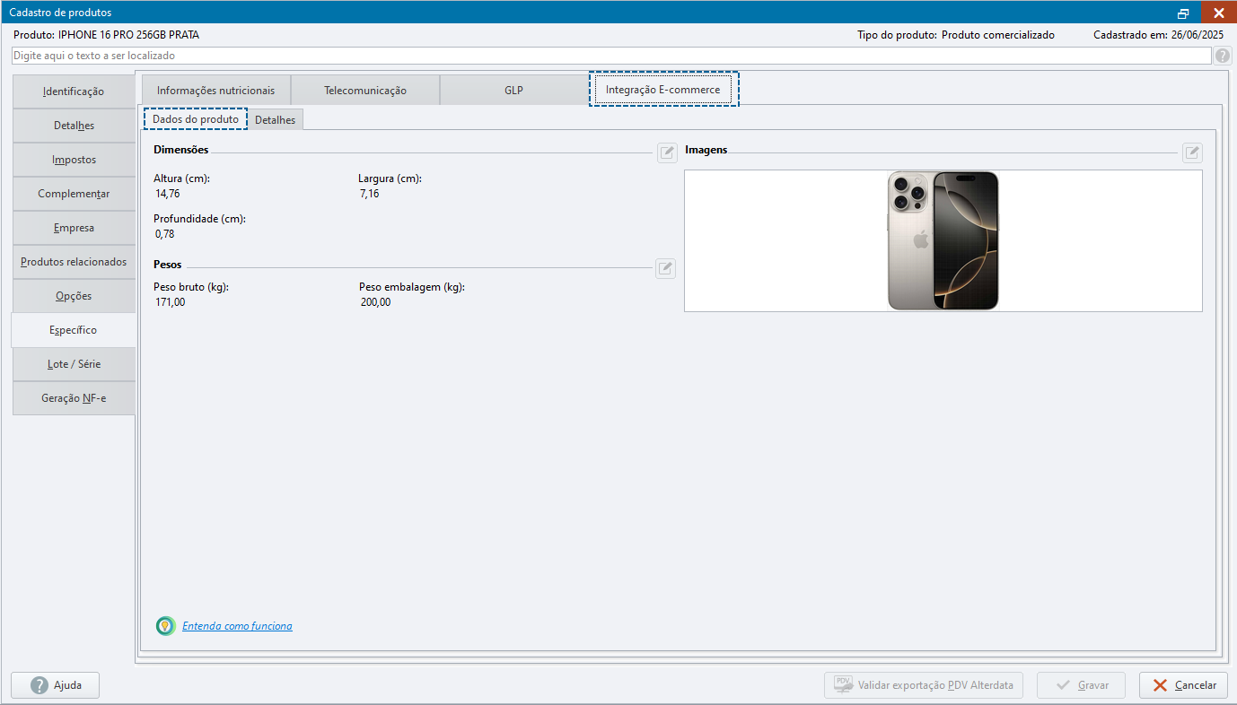The width and height of the screenshot is (1237, 705).
Task: Click the product name IPHONE 16 PRO 256GB PRATA
Action: [129, 35]
